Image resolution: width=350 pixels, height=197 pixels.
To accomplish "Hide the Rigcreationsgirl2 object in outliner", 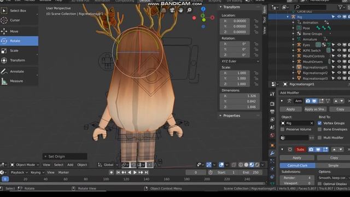I will click(x=339, y=73).
